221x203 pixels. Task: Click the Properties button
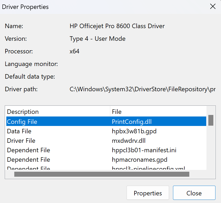pyautogui.click(x=148, y=193)
